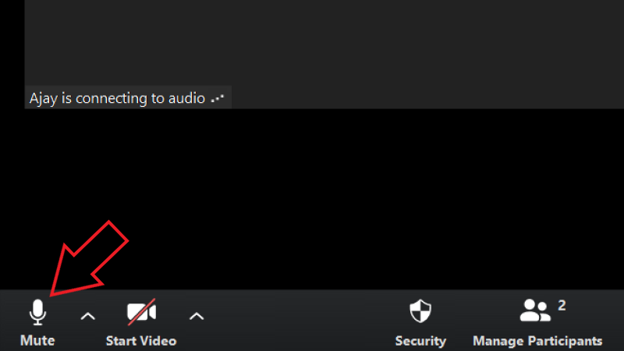Expand video options arrow beside Start Video

pyautogui.click(x=197, y=317)
